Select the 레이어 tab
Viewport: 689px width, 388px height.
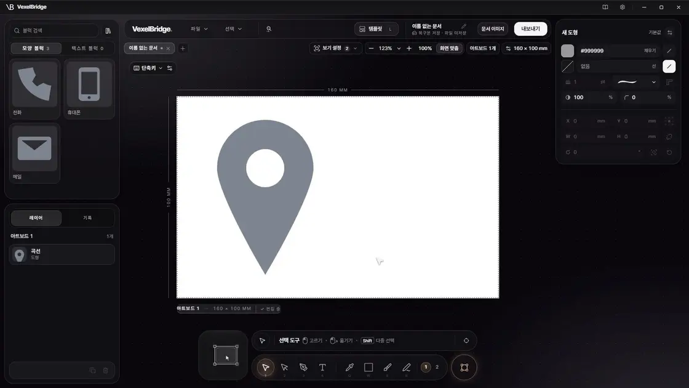(36, 218)
